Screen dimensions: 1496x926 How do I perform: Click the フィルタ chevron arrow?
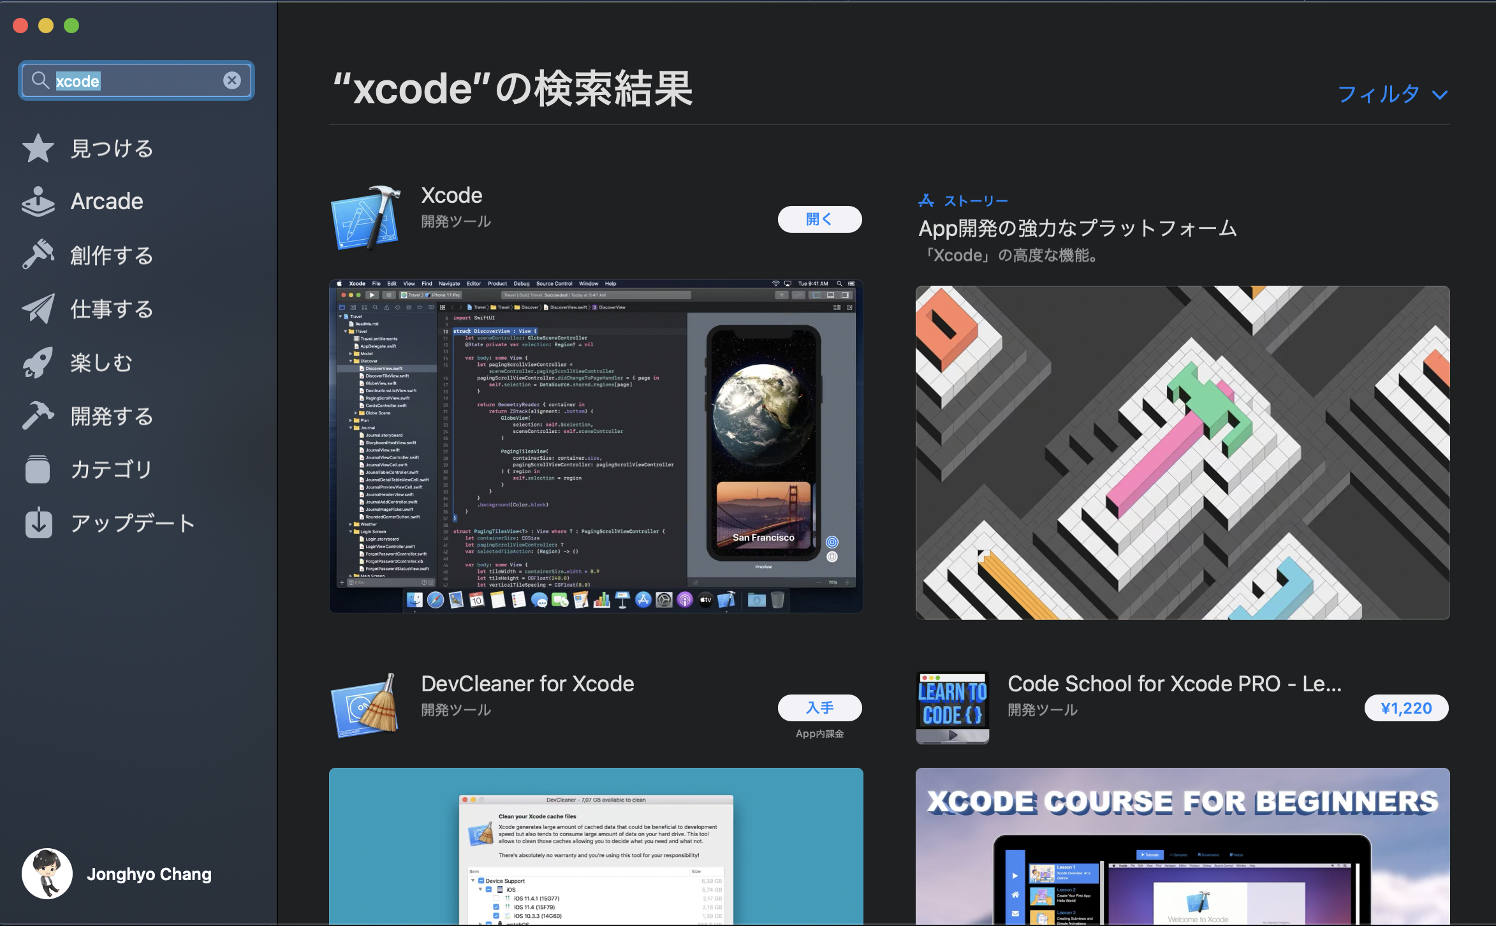[1439, 96]
